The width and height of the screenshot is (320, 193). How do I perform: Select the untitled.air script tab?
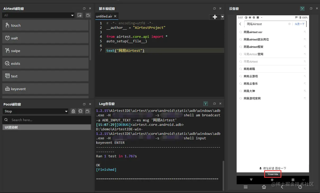tap(104, 16)
